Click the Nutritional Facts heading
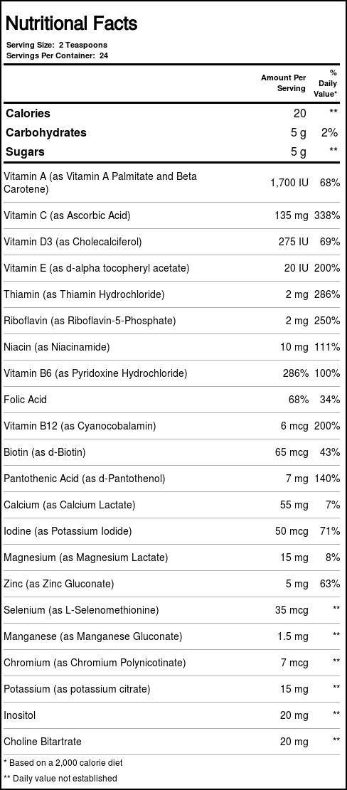 coord(71,23)
